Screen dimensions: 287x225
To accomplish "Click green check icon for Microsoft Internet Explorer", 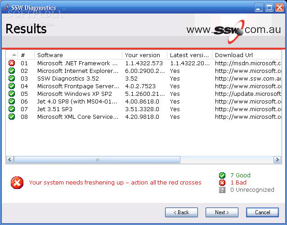I will (x=12, y=71).
